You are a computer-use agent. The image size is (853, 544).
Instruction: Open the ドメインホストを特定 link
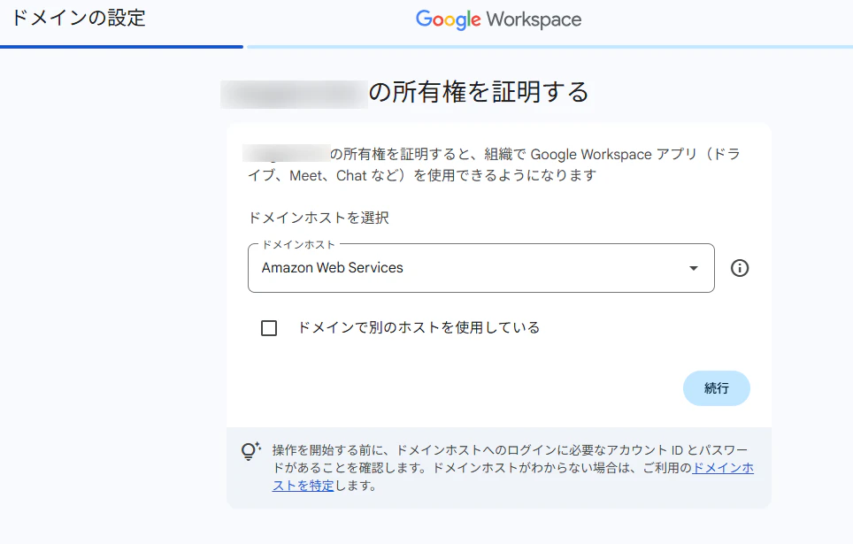coord(722,468)
